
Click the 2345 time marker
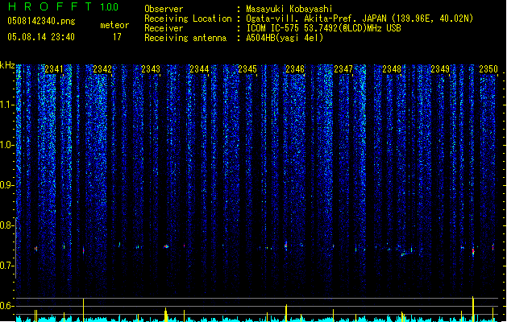click(x=247, y=69)
